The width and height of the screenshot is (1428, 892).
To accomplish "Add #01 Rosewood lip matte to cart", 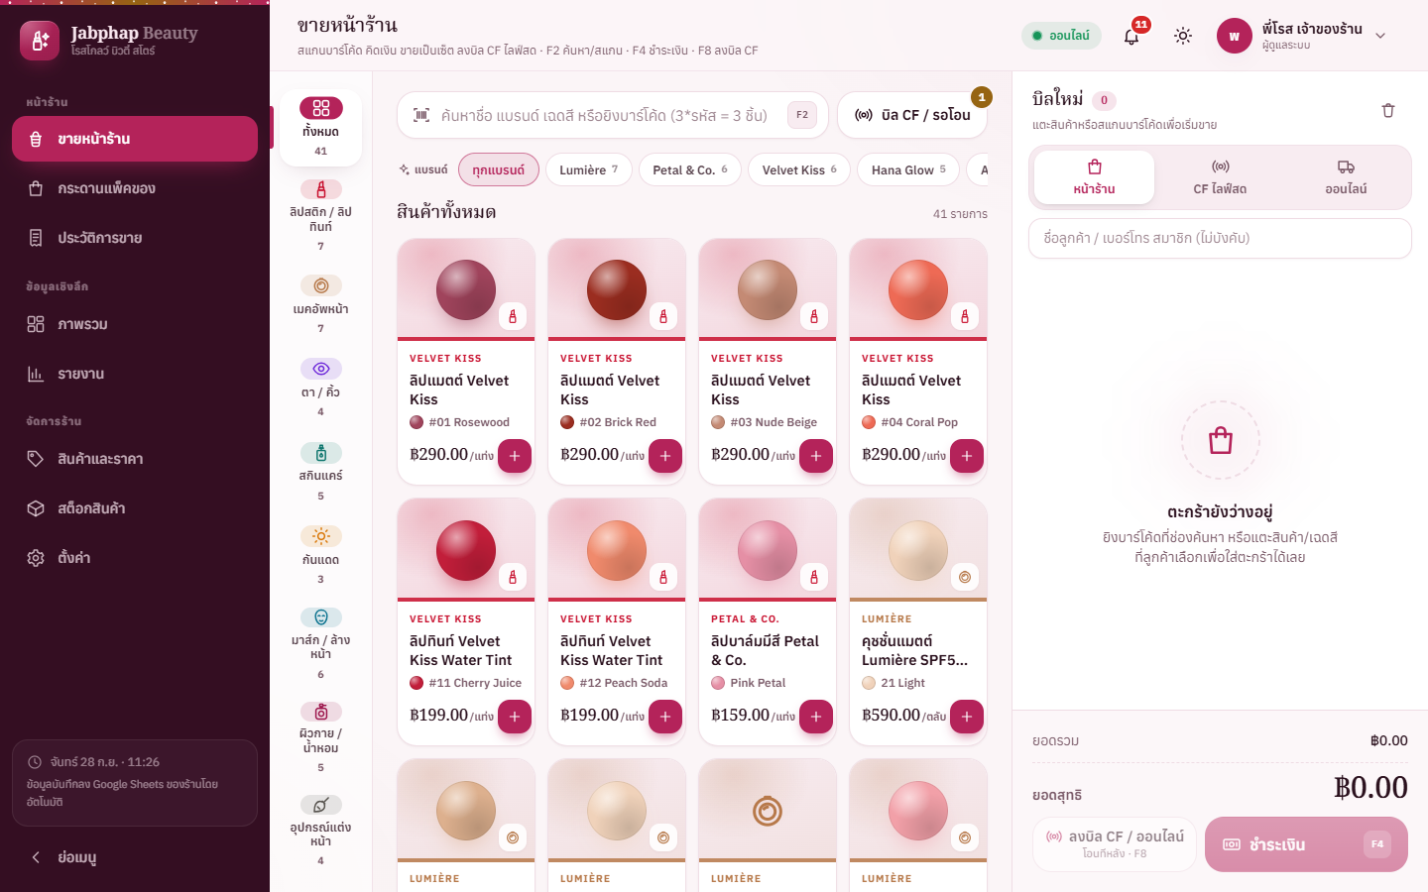I will point(515,456).
